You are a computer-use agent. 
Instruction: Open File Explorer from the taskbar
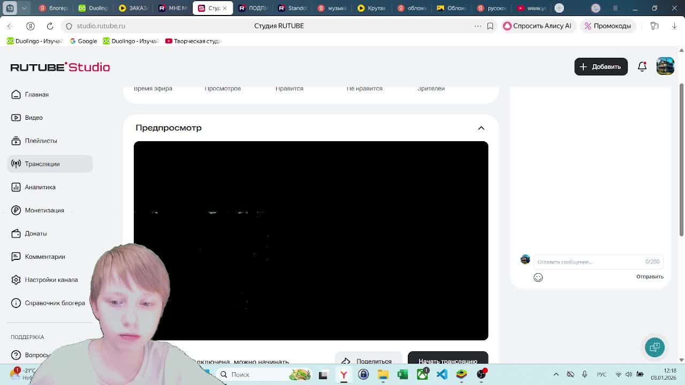[383, 375]
